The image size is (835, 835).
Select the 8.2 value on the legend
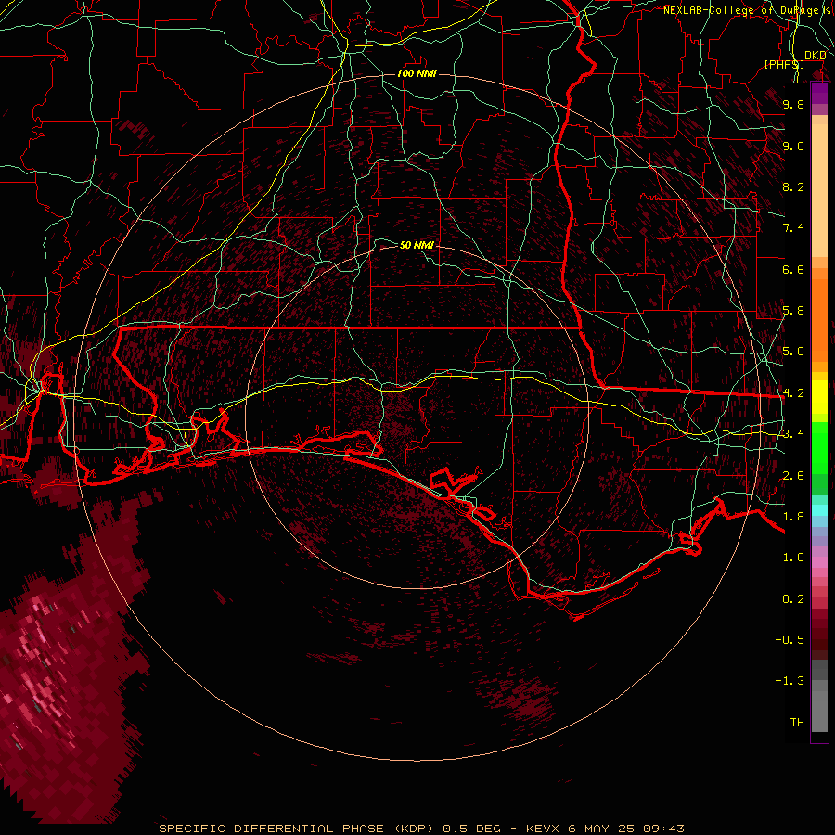click(x=793, y=186)
